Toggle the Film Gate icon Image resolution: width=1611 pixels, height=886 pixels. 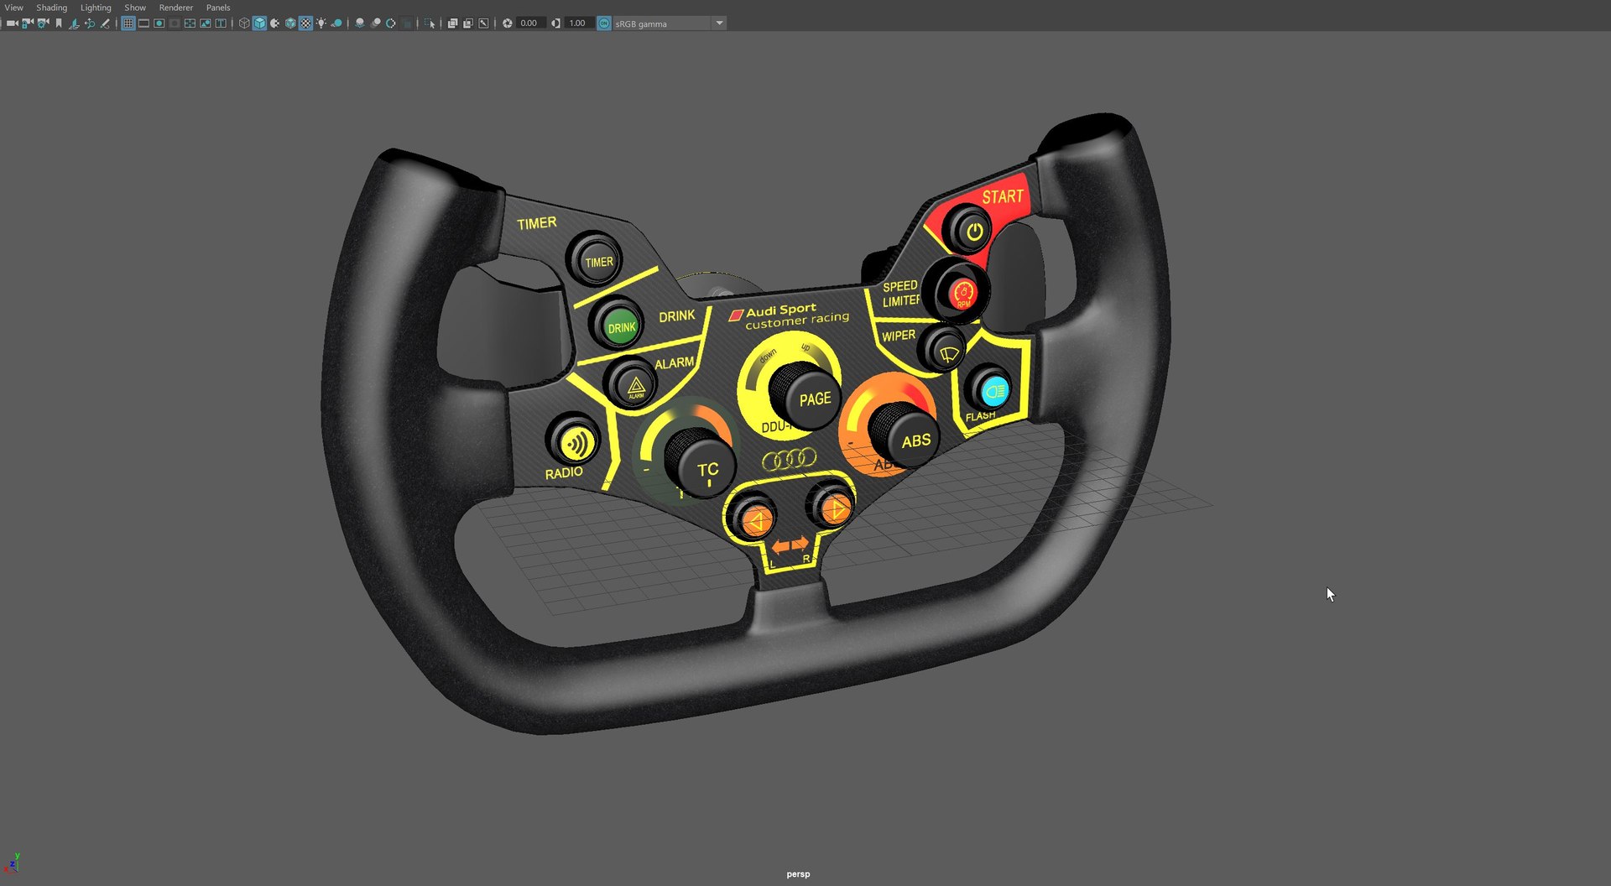(x=143, y=23)
